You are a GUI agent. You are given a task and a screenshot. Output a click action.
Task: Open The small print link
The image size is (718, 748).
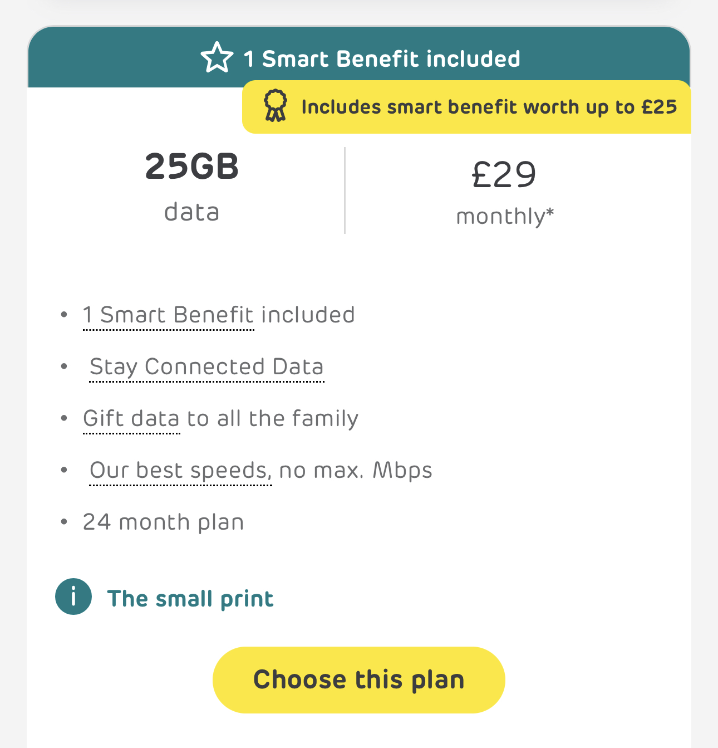point(190,599)
